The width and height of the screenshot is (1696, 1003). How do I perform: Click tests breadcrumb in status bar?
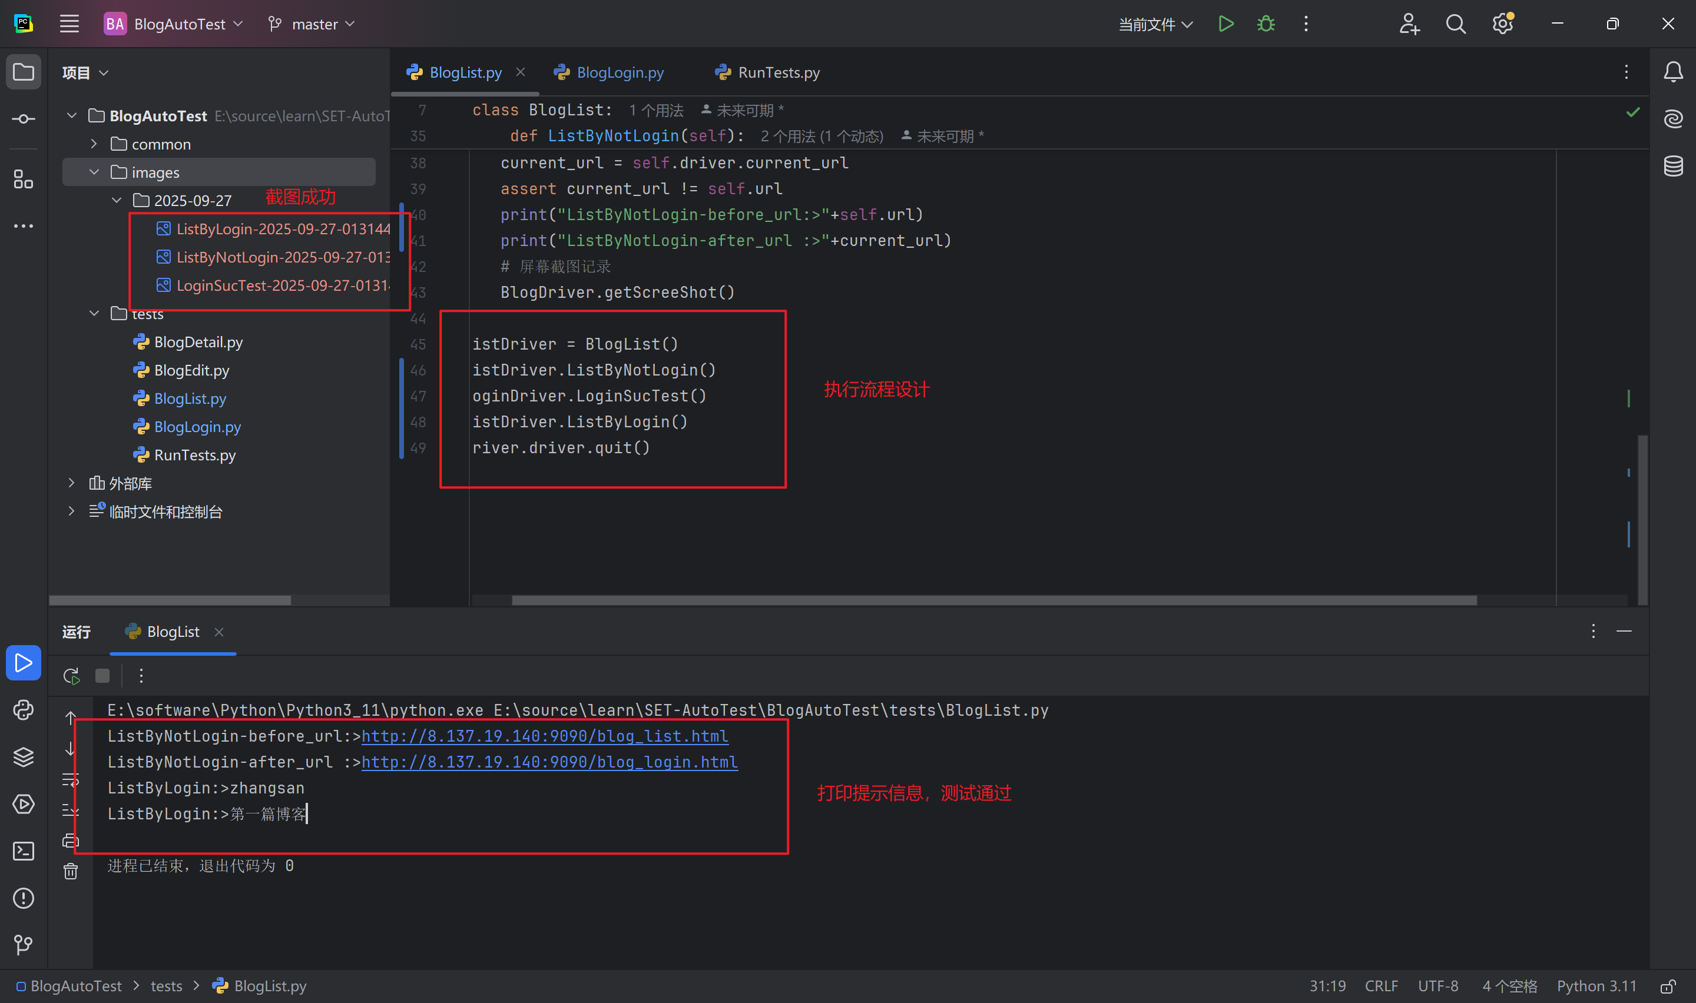pyautogui.click(x=166, y=986)
